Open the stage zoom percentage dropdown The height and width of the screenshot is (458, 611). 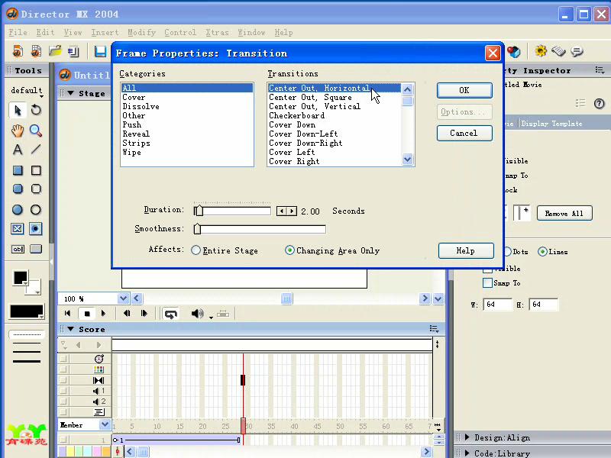pos(123,298)
